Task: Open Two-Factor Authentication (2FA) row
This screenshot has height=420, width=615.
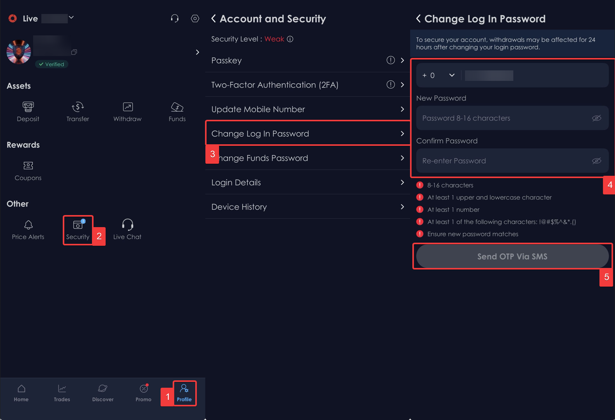Action: (307, 85)
